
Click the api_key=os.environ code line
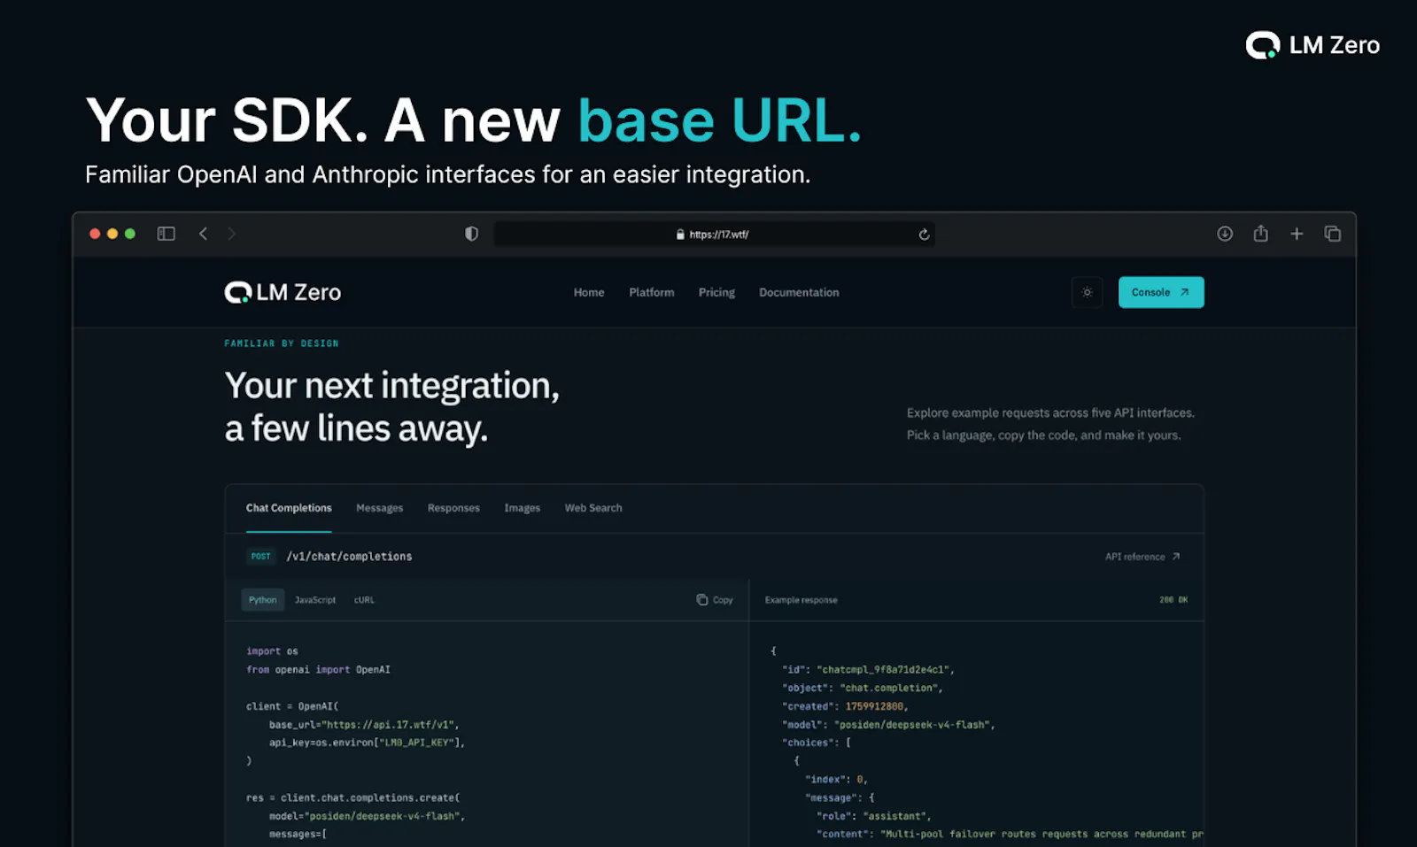367,743
